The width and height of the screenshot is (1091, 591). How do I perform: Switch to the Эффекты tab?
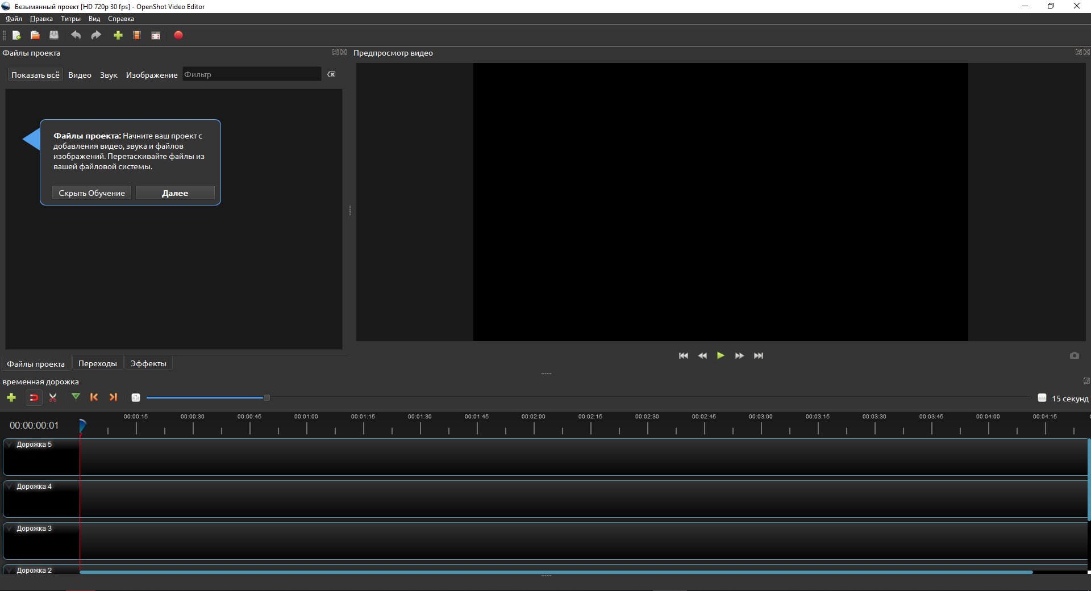pos(148,363)
